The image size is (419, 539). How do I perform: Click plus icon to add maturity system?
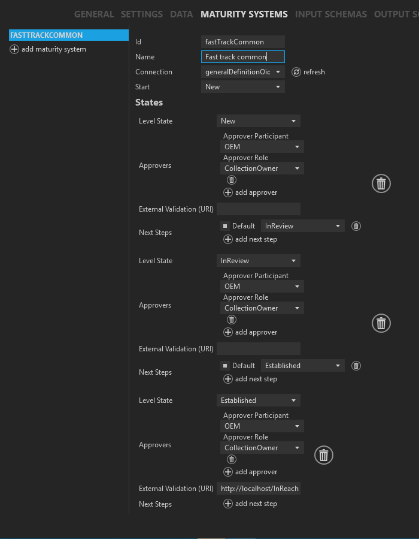(x=14, y=49)
